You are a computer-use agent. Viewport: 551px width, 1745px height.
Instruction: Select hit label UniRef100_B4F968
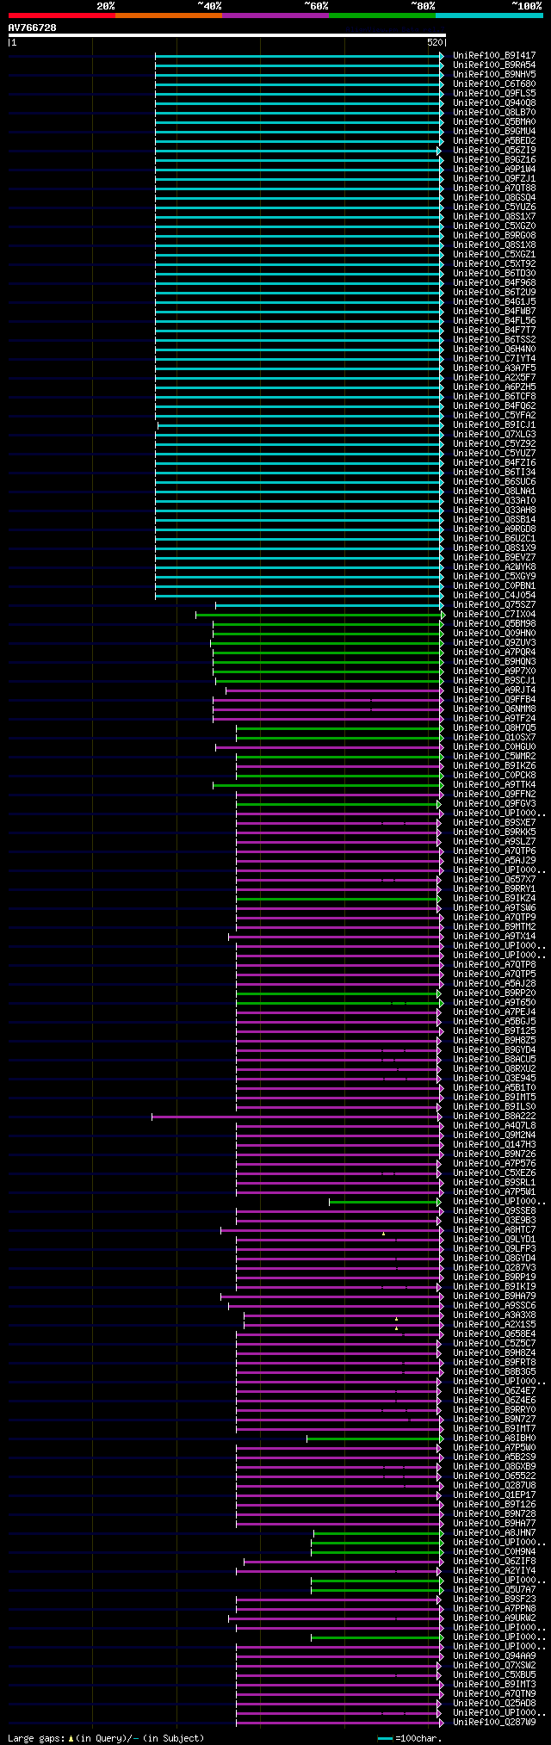tap(494, 282)
